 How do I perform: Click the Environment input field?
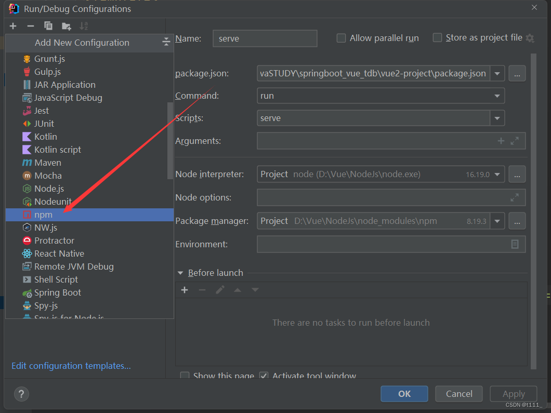[x=391, y=244]
